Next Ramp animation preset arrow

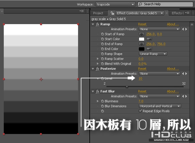(186, 29)
